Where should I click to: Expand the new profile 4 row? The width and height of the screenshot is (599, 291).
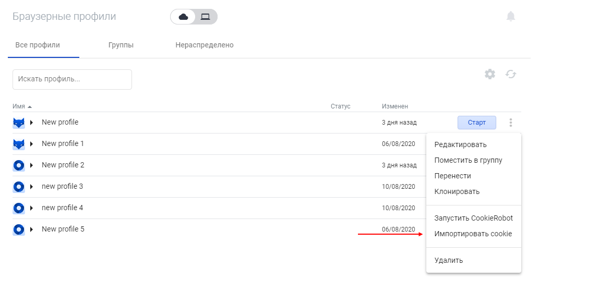coord(32,208)
